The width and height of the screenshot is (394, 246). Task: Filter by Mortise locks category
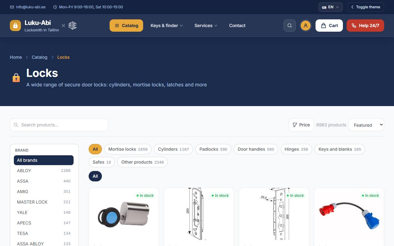click(128, 149)
